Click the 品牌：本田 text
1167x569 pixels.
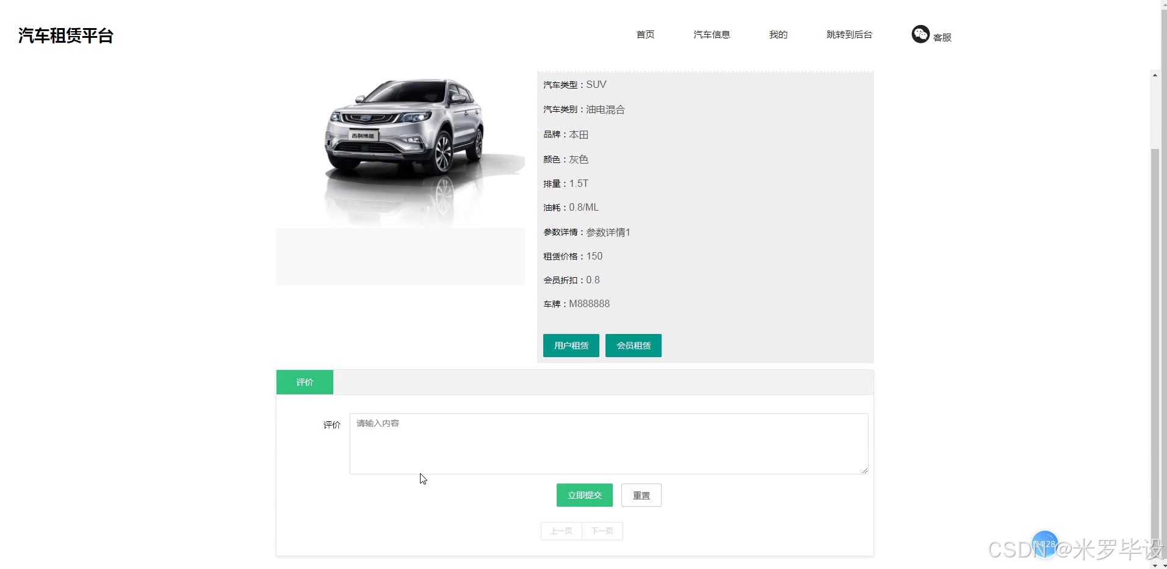tap(566, 135)
